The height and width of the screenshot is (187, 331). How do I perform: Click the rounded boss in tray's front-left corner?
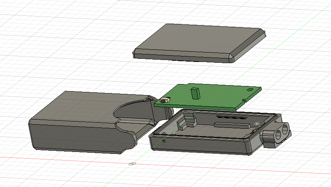click(x=174, y=133)
